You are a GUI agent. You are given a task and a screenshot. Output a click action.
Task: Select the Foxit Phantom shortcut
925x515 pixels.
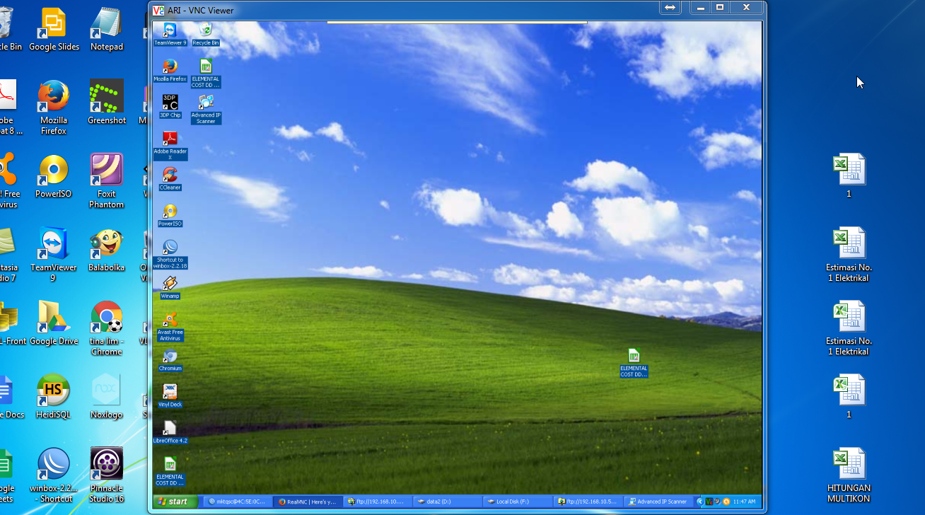[x=107, y=181]
